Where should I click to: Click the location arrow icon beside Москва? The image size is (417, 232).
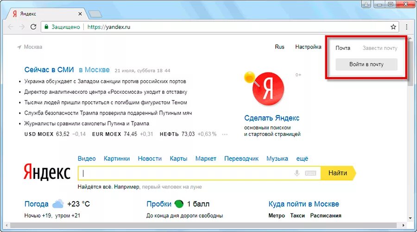coord(19,47)
